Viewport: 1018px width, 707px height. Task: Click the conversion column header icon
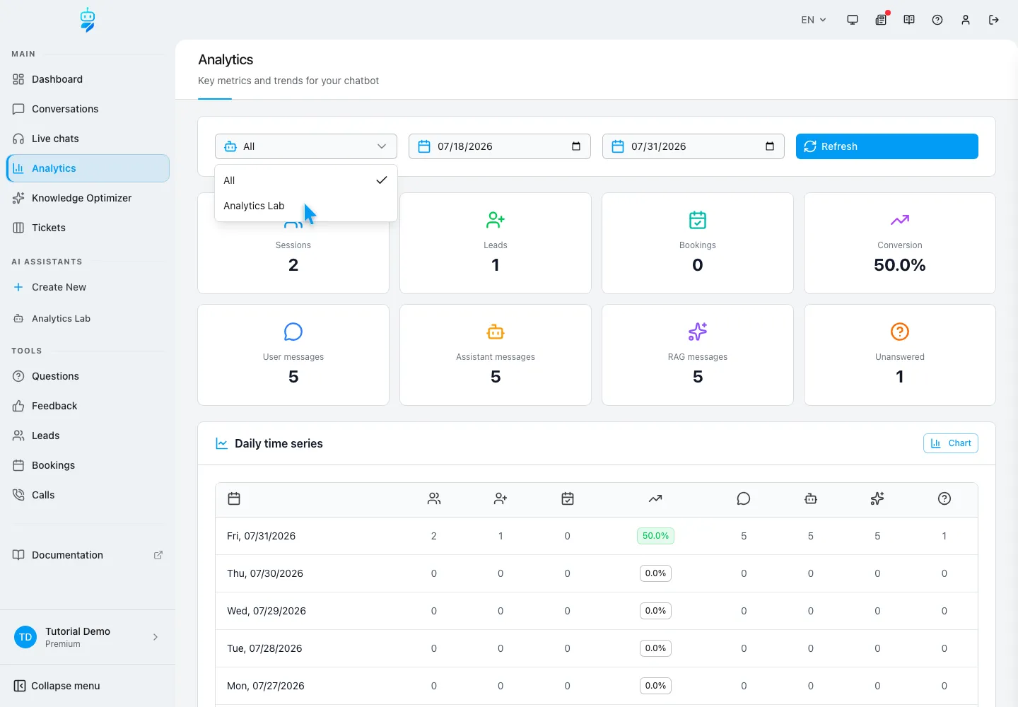pos(655,498)
